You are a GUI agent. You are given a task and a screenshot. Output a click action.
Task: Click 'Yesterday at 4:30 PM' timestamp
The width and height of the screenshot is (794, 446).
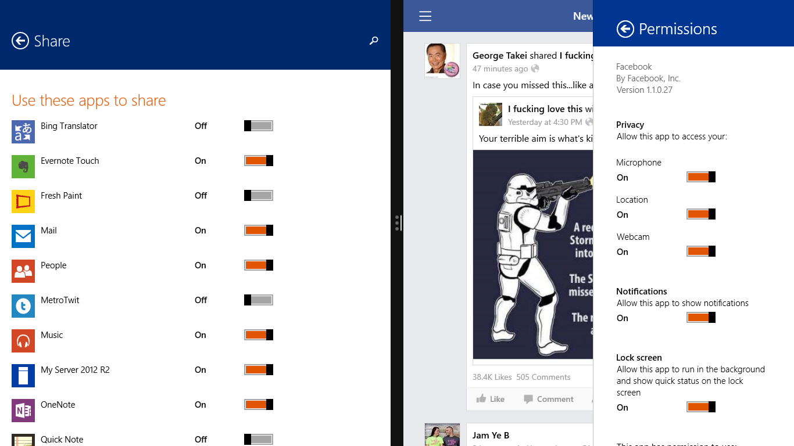(545, 122)
